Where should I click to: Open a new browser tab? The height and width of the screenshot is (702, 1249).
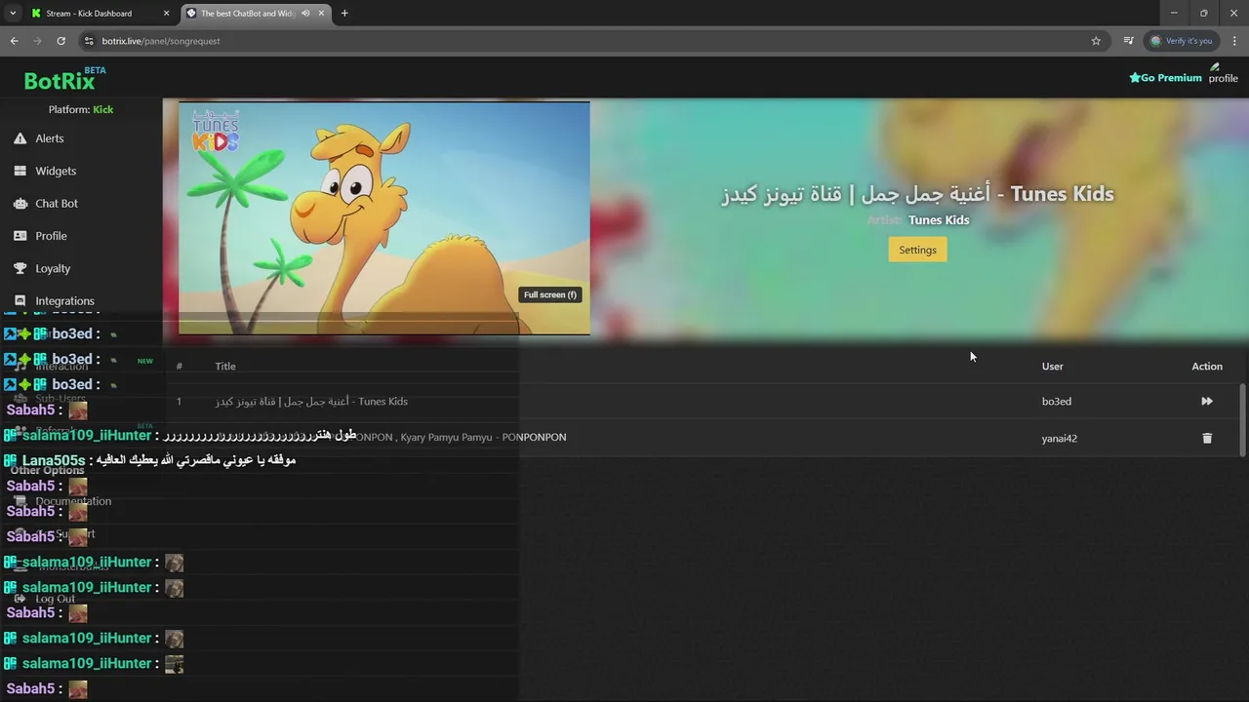(x=344, y=14)
